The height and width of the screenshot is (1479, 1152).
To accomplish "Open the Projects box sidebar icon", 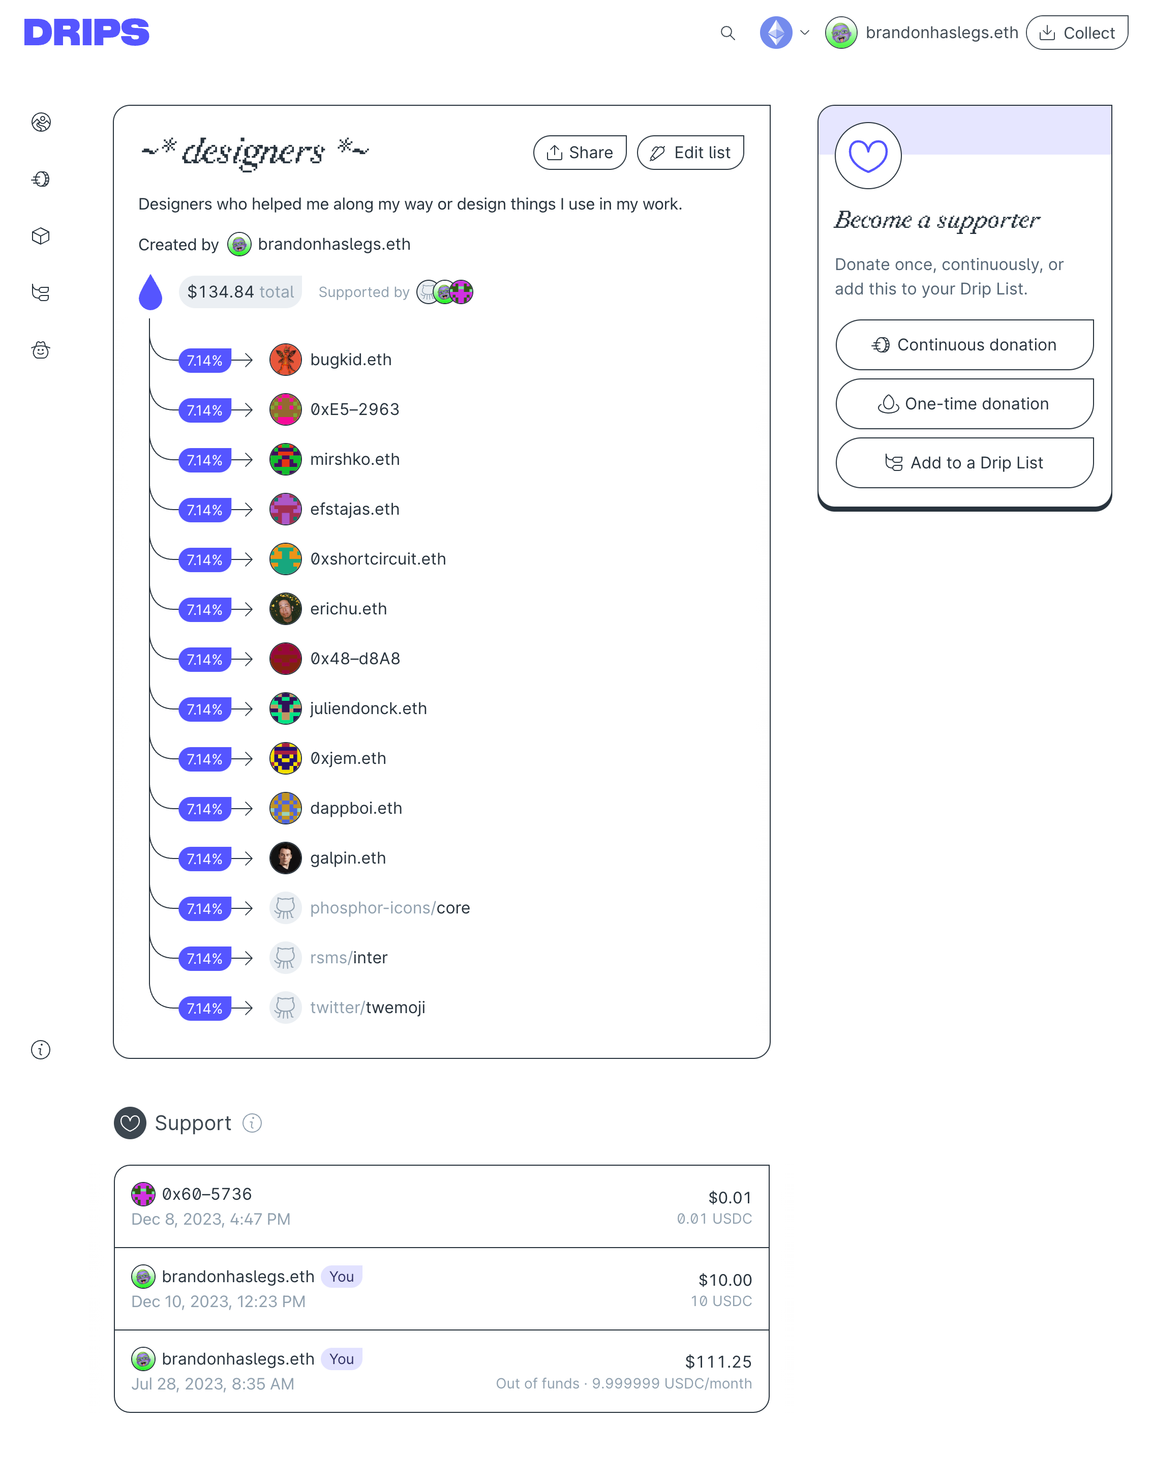I will [x=41, y=236].
